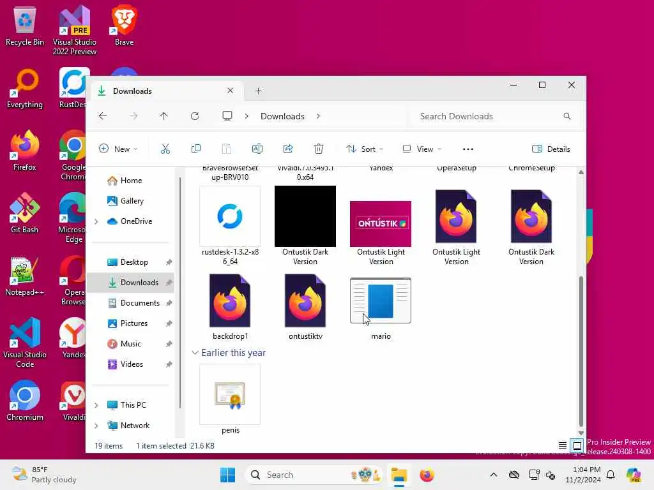The image size is (654, 490).
Task: Click the PC monitor icon in address bar
Action: [227, 116]
